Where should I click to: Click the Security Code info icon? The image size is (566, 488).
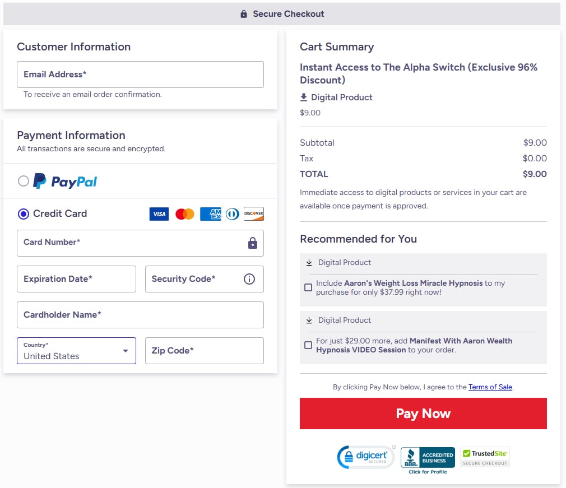coord(249,278)
